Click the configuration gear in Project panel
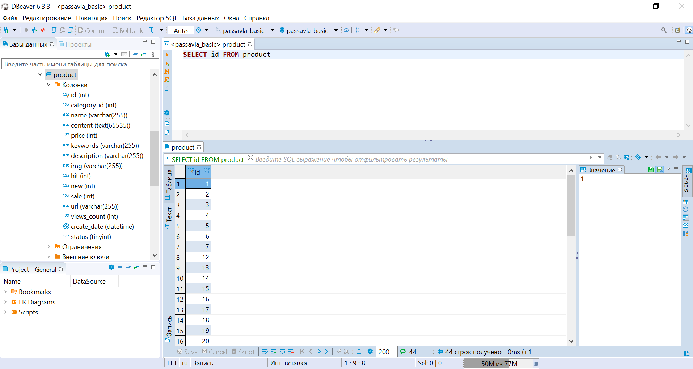The height and width of the screenshot is (369, 693). [x=111, y=267]
